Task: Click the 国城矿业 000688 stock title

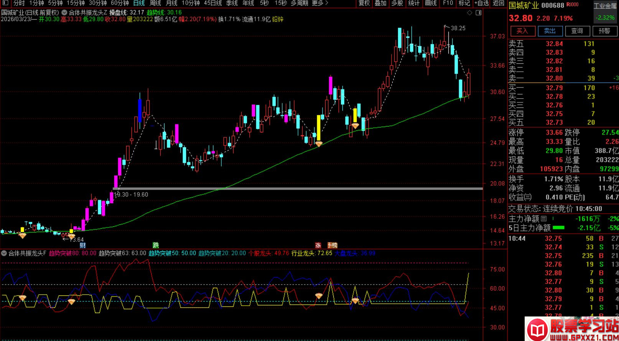Action: (x=537, y=5)
